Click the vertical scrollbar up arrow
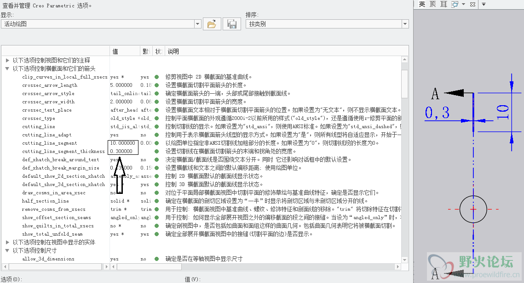 pyautogui.click(x=405, y=59)
